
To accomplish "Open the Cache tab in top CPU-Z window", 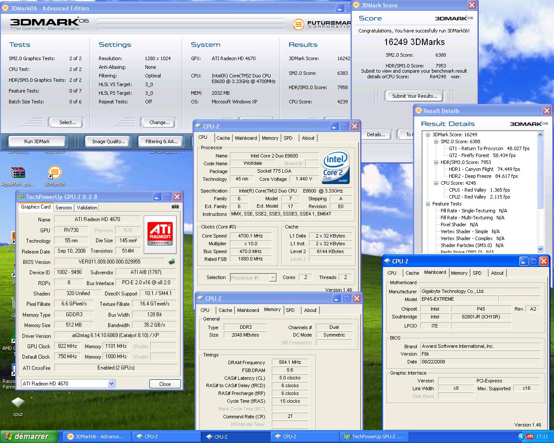I will tap(223, 138).
